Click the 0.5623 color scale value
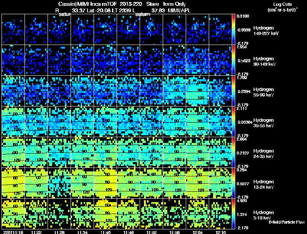This screenshot has width=307, height=234. 244,61
